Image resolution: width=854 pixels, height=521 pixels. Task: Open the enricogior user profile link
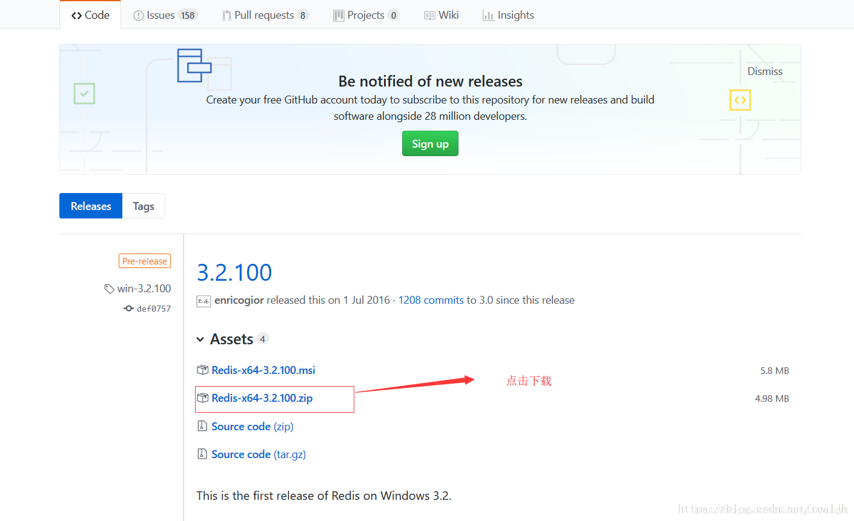tap(239, 300)
